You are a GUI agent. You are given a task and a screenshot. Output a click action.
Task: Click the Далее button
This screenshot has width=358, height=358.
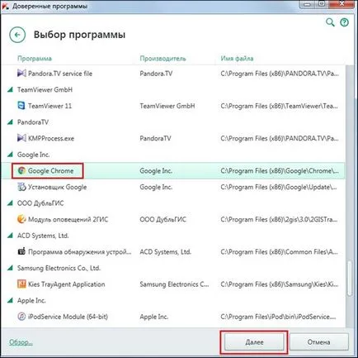(254, 342)
